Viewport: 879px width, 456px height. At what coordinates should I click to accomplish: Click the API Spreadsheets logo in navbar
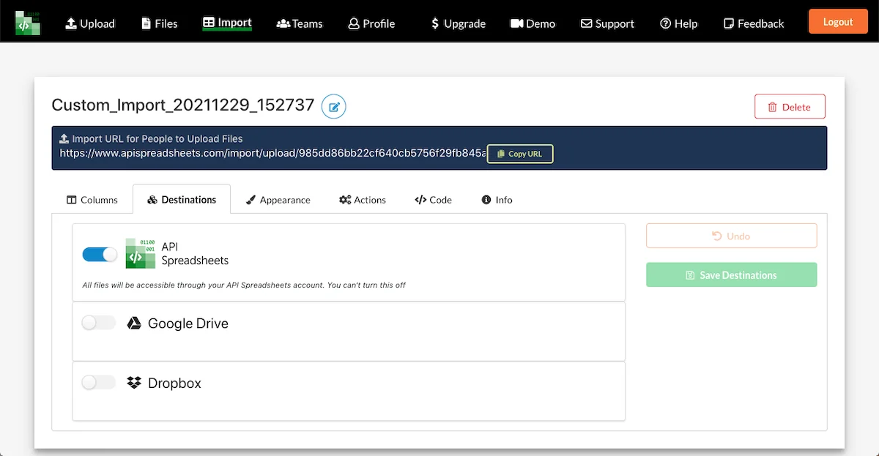point(28,23)
